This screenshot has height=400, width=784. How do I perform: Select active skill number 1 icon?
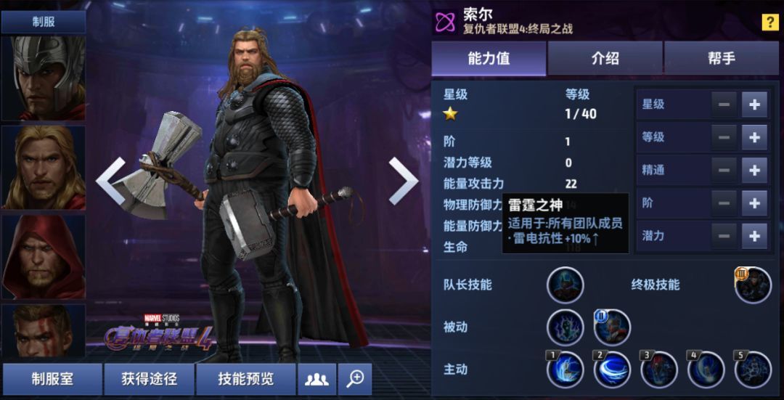pos(565,370)
